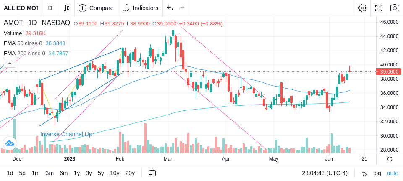403x181 pixels.
Task: Open price scale settings gear
Action: click(x=390, y=159)
